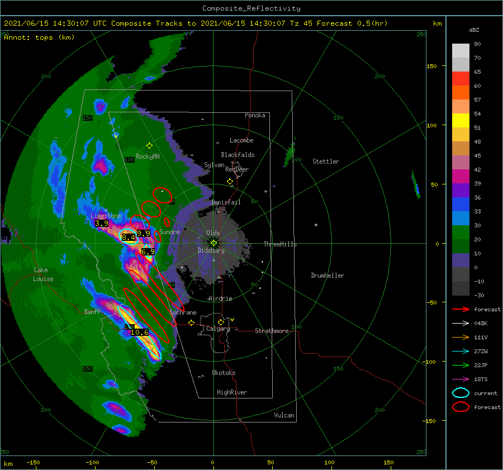Click the yellow diamond marker above Calgary label
The image size is (503, 470).
(x=221, y=322)
